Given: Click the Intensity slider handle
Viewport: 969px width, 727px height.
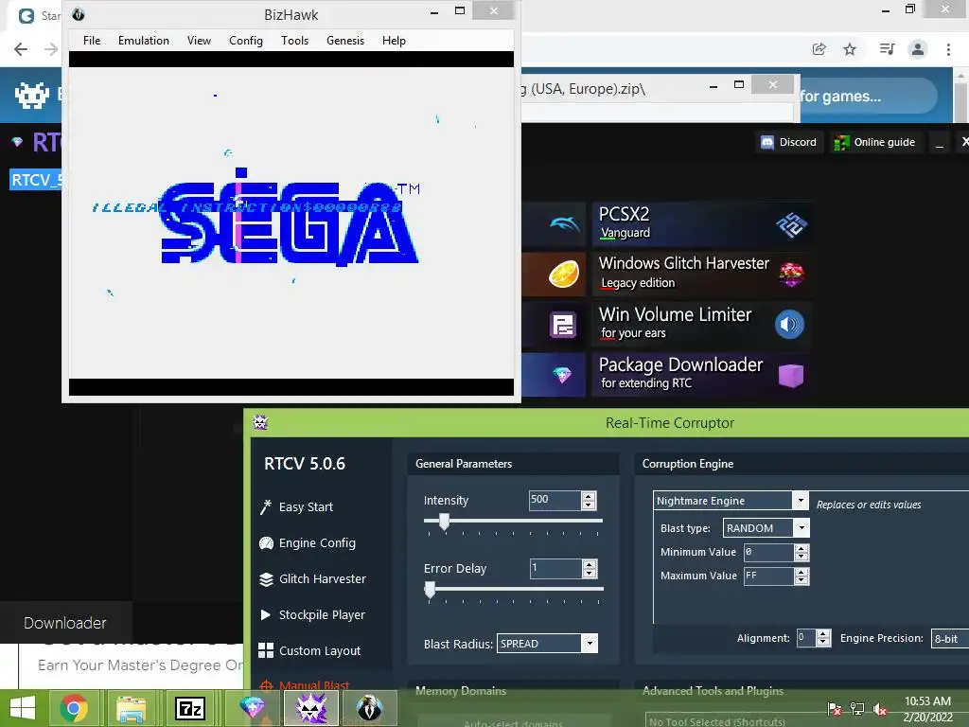Looking at the screenshot, I should (445, 522).
